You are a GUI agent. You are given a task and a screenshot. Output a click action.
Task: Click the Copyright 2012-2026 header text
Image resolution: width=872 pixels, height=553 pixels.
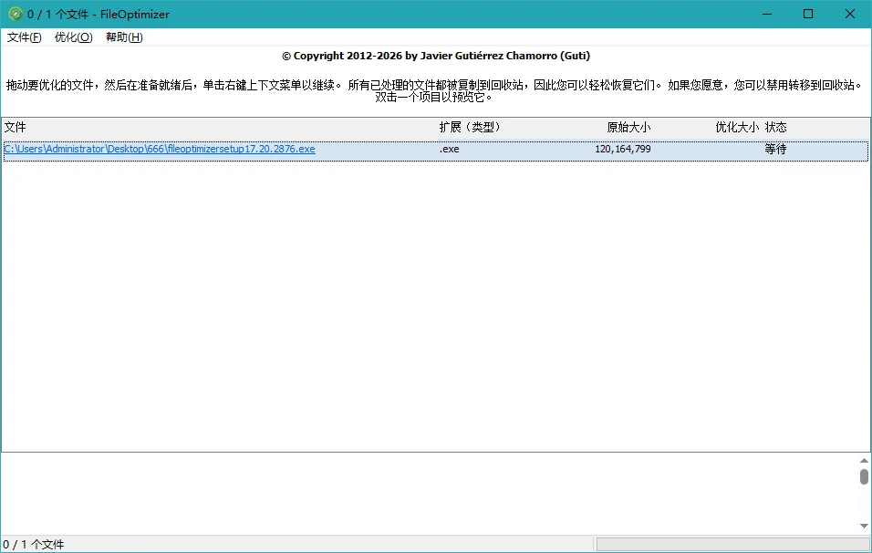(x=436, y=56)
